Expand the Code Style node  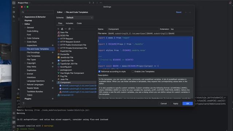coord(25,42)
